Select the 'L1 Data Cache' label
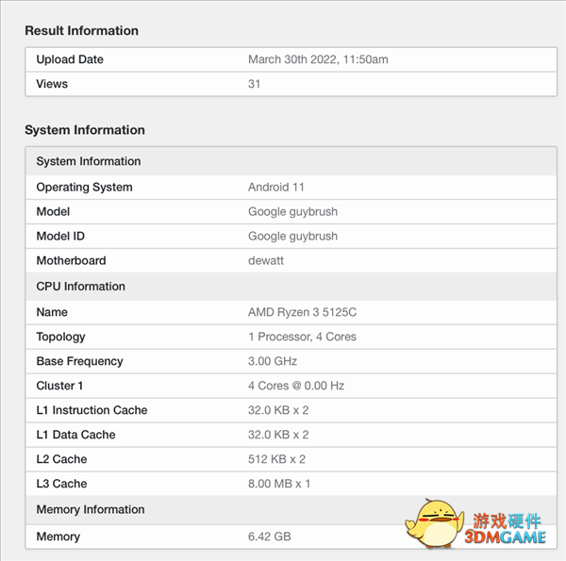Screen dimensions: 566x561 click(75, 435)
